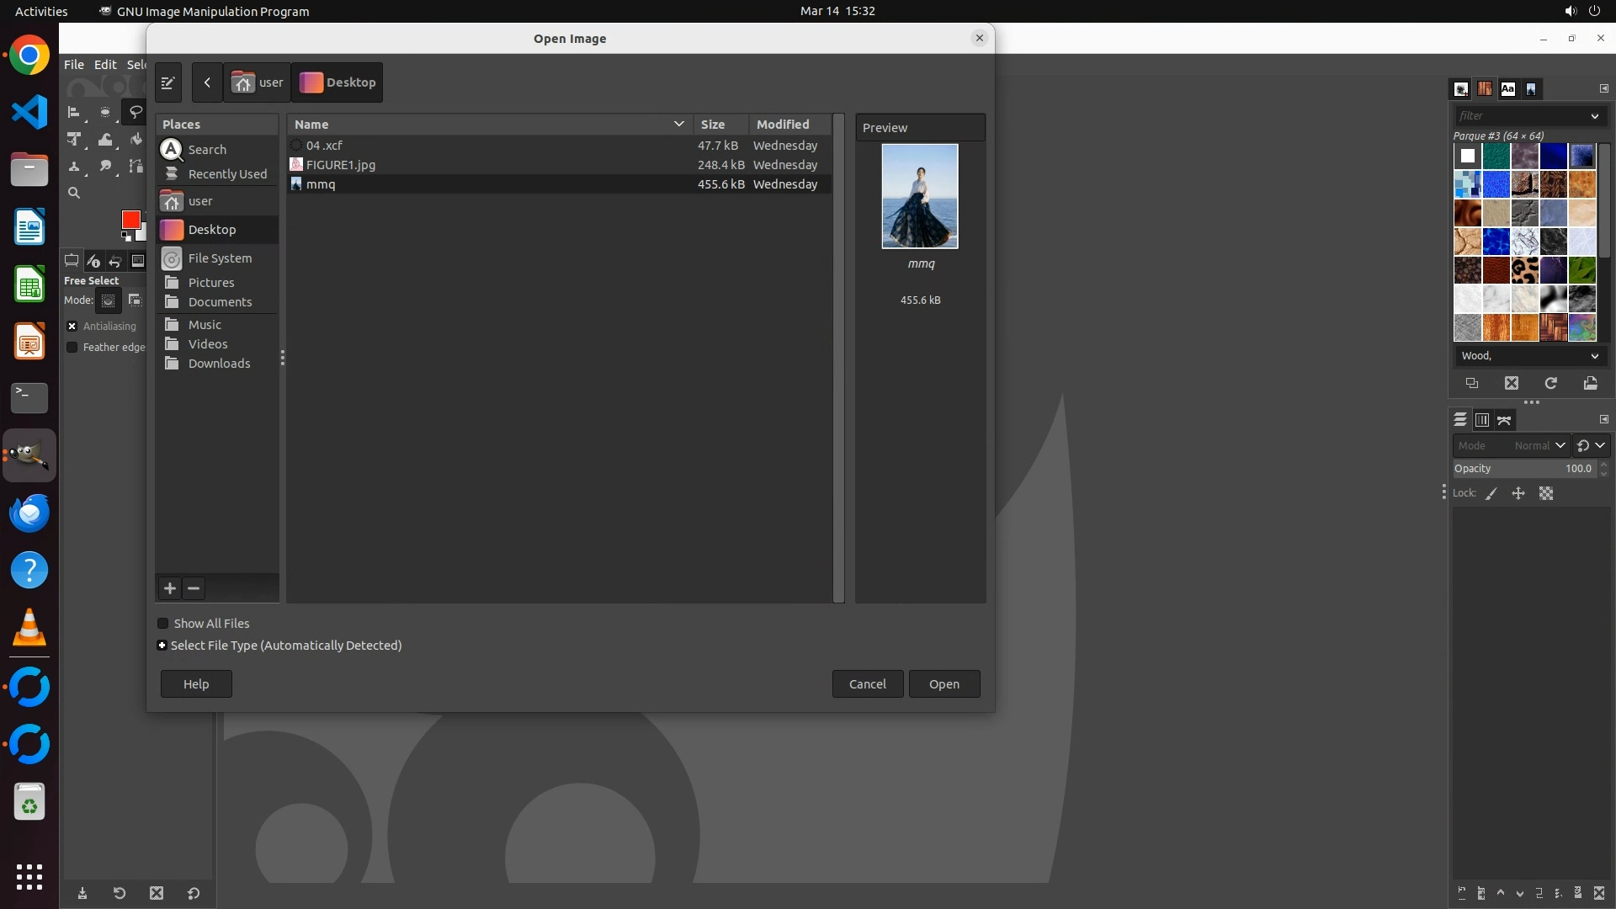Open the layer Mode Normal dropdown

[1511, 446]
